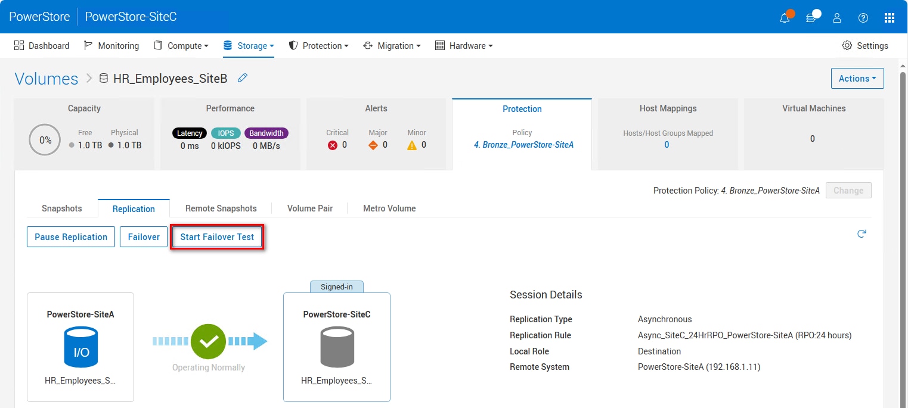Switch to the Remote Snapshots tab
908x408 pixels.
point(221,208)
